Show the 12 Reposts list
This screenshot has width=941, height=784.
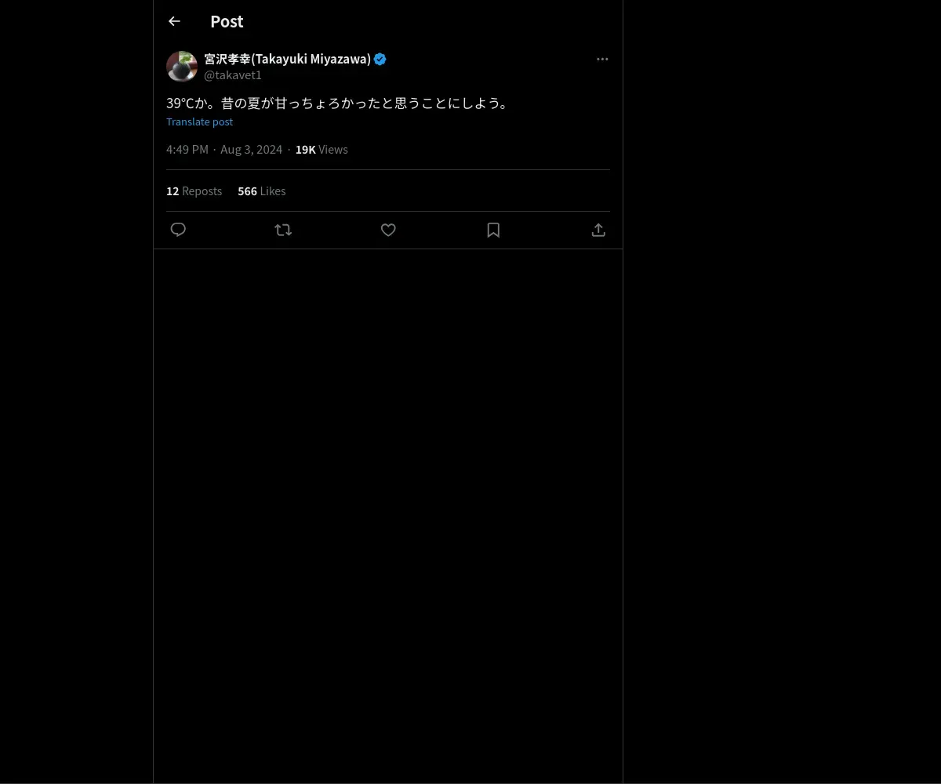(x=194, y=191)
